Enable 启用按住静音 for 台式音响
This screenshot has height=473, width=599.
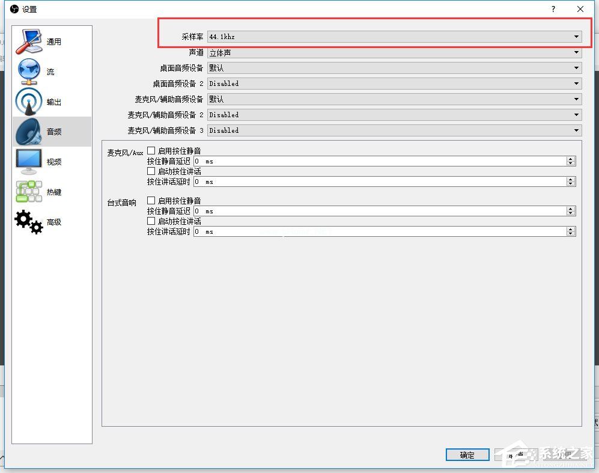151,201
